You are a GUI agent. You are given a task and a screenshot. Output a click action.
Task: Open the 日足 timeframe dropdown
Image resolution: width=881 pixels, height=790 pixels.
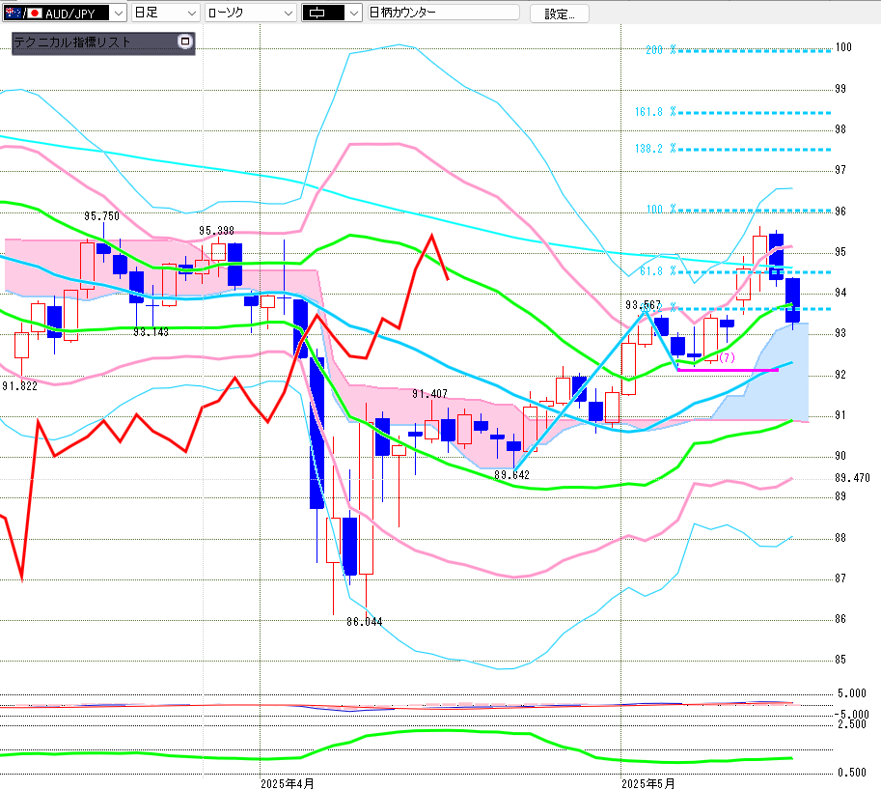(x=166, y=13)
